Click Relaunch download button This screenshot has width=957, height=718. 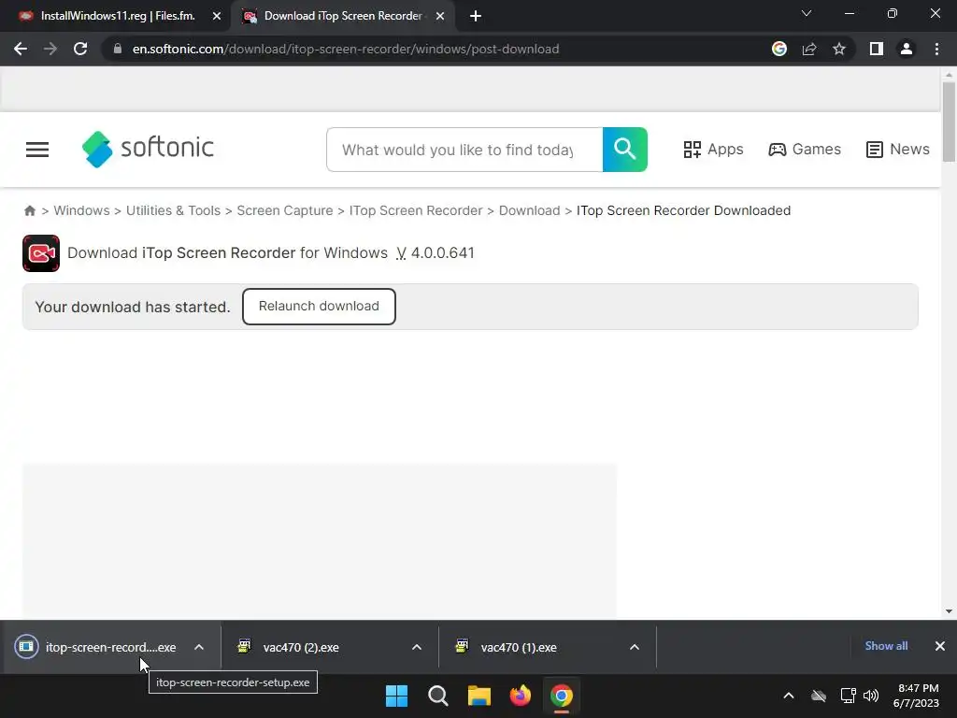pos(319,307)
